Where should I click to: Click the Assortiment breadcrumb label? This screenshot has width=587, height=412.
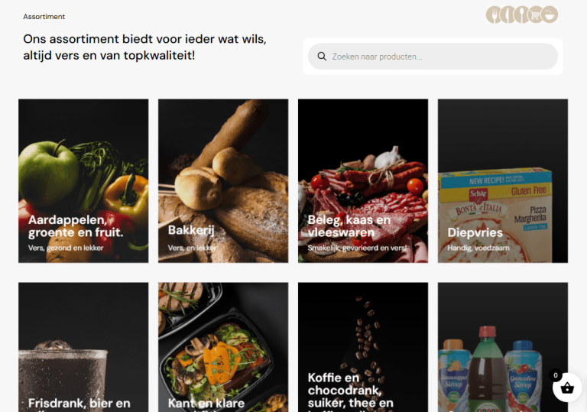point(44,17)
